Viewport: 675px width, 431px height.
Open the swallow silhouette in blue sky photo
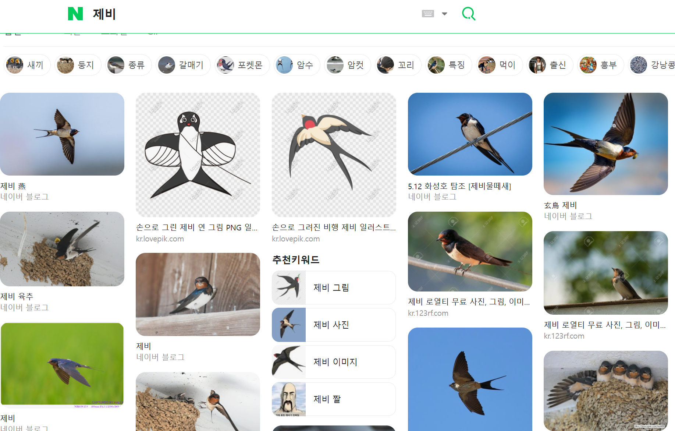pos(470,379)
